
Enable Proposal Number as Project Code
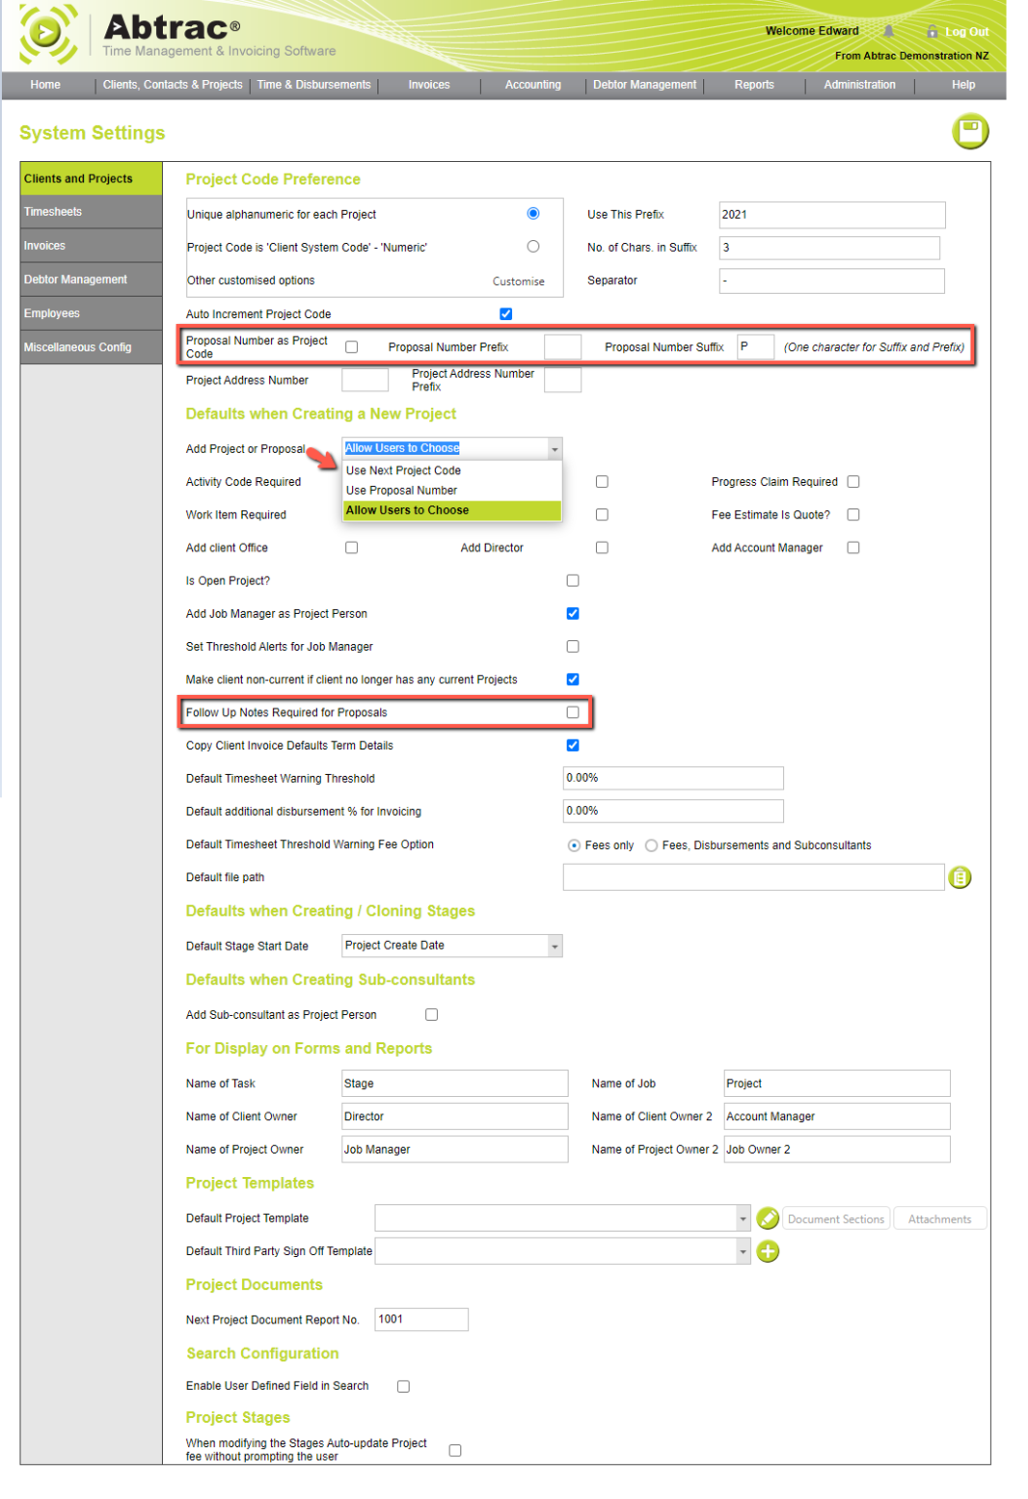[x=351, y=345]
